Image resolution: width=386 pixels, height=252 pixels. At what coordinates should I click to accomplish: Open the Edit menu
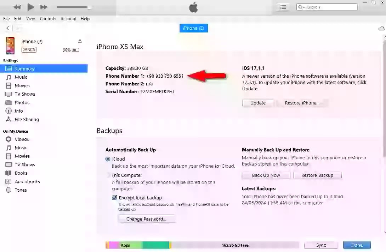coord(18,19)
